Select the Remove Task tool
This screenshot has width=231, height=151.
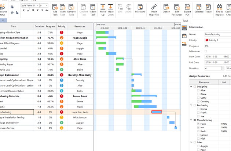point(71,10)
